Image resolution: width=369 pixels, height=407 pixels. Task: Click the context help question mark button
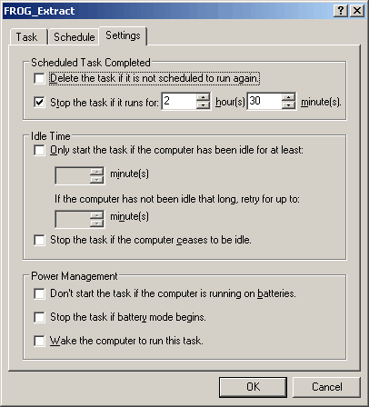(341, 11)
